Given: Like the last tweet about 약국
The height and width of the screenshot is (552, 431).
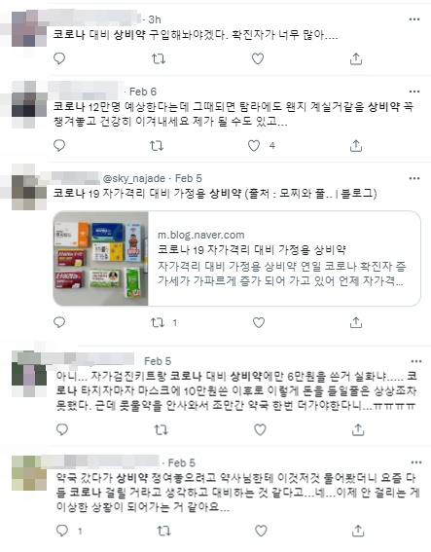Looking at the screenshot, I should pos(261,531).
